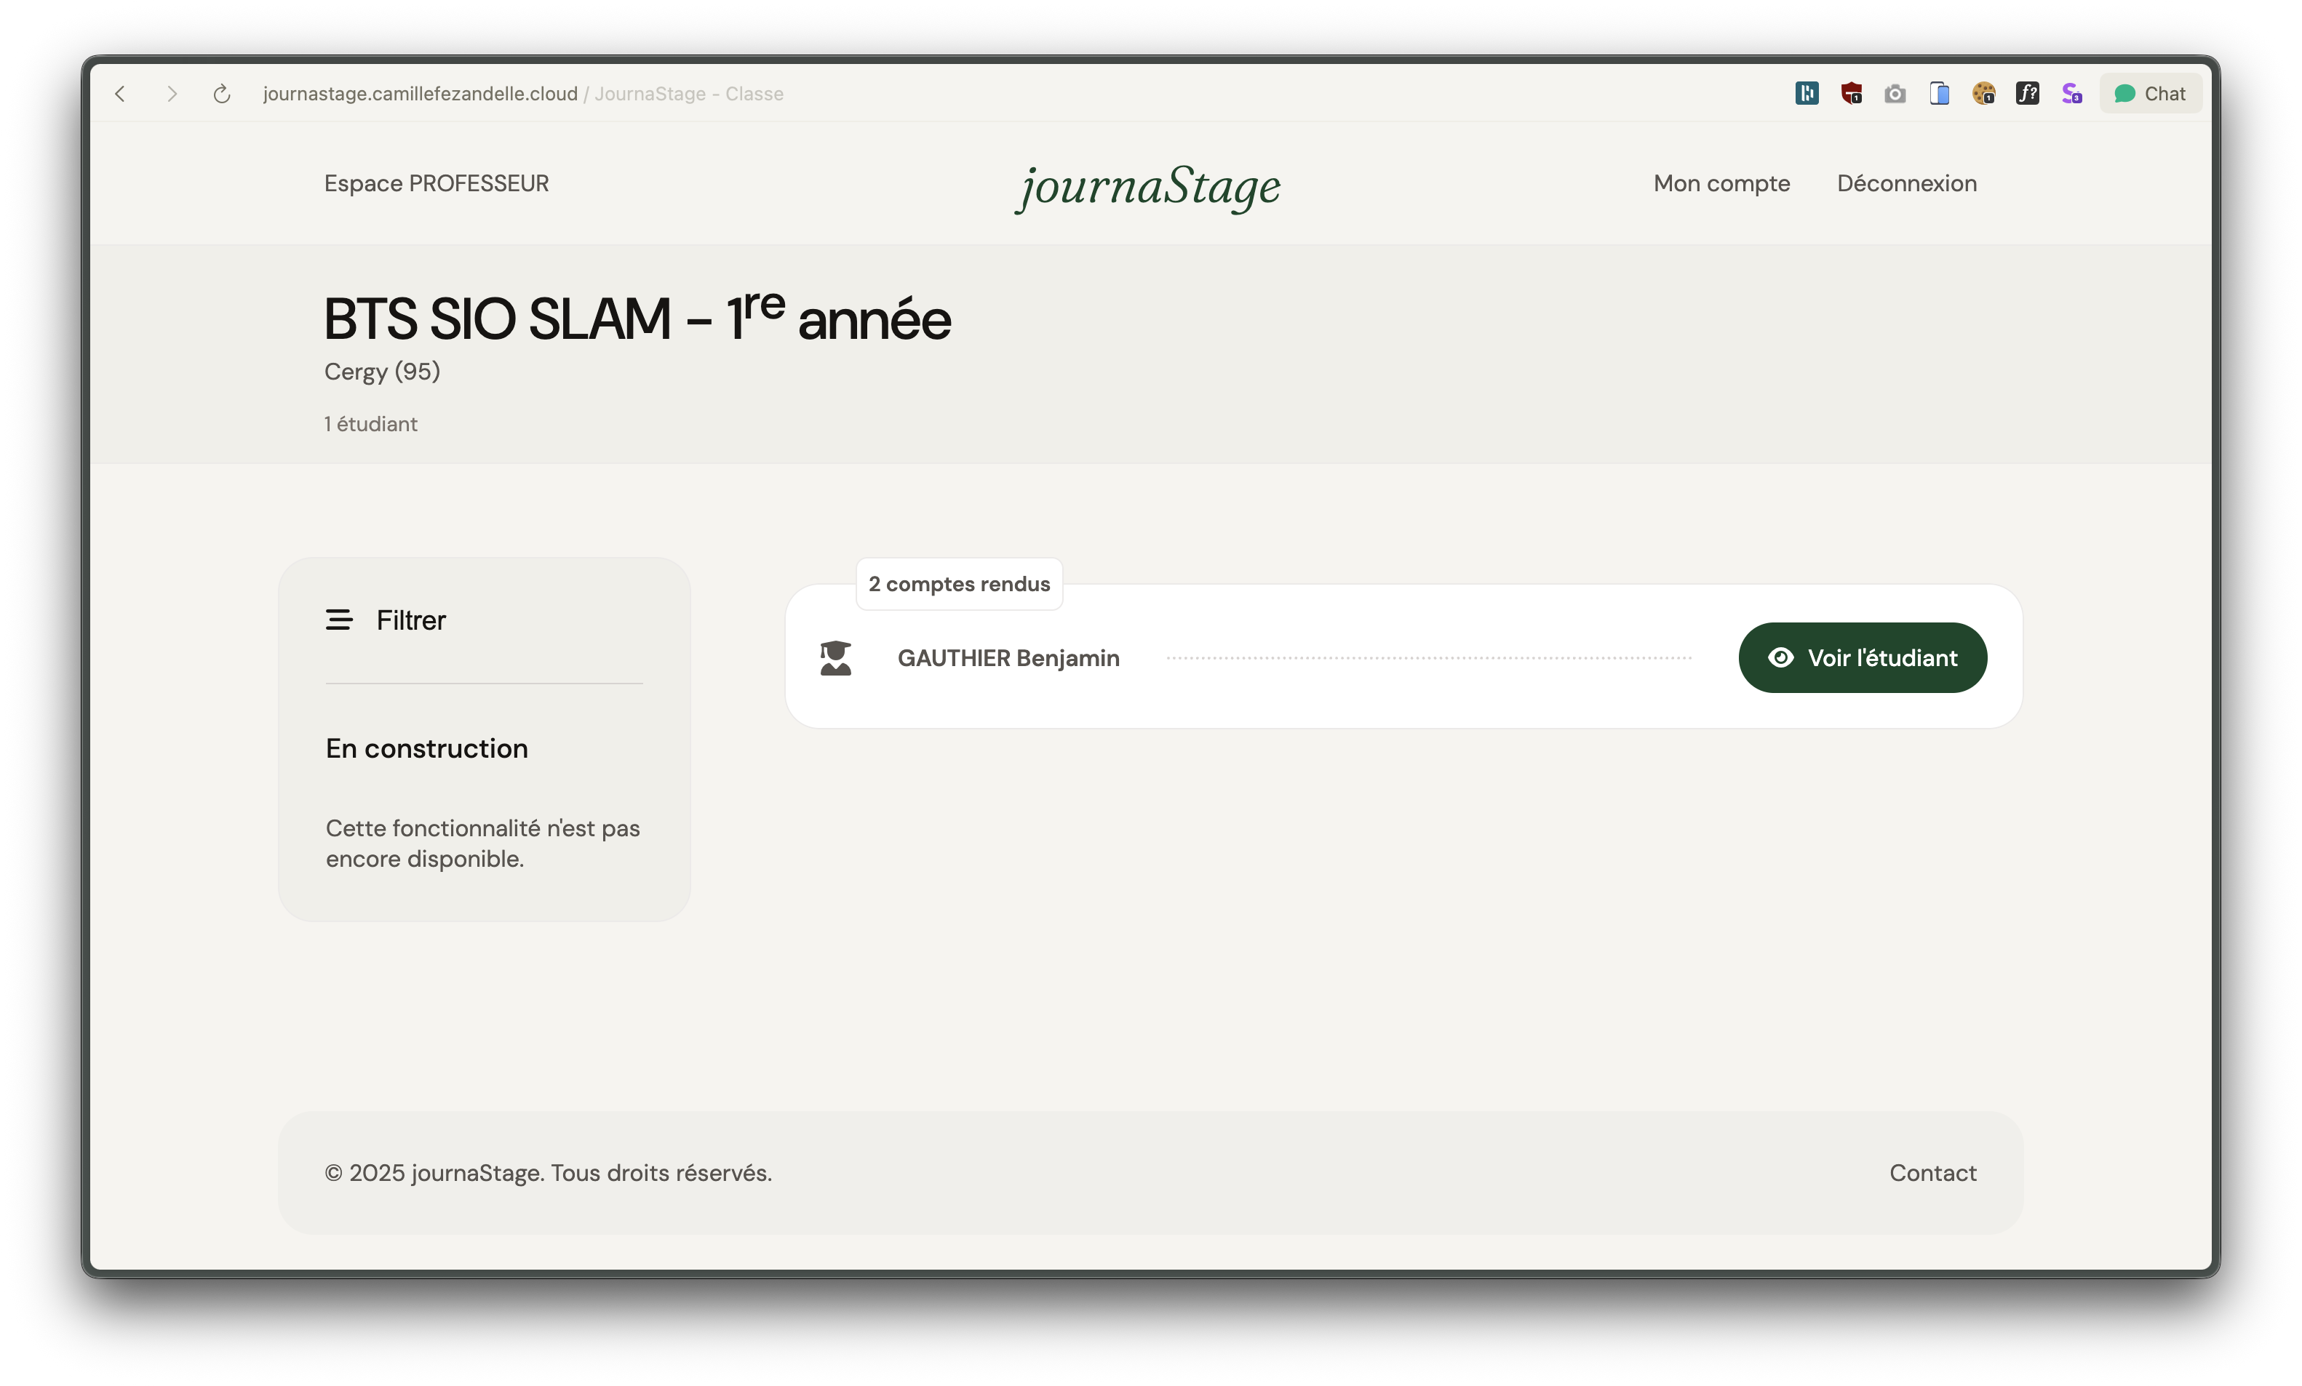Open the Contact footer link
The height and width of the screenshot is (1386, 2302).
(1932, 1173)
